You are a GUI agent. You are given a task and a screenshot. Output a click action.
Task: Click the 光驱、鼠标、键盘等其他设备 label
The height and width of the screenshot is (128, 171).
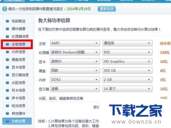point(61,98)
